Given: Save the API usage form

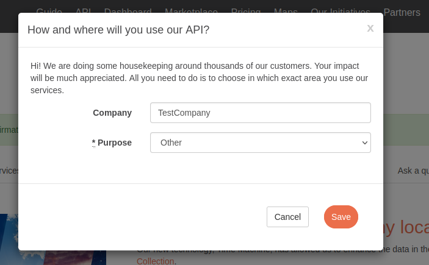Looking at the screenshot, I should tap(341, 217).
